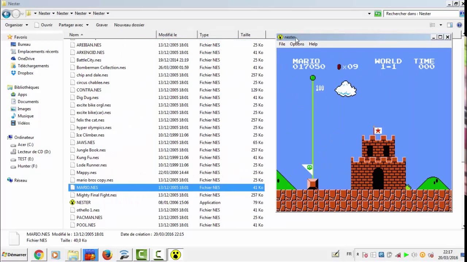Viewport: 467px width, 262px height.
Task: Open the Options menu in nester
Action: (x=297, y=44)
